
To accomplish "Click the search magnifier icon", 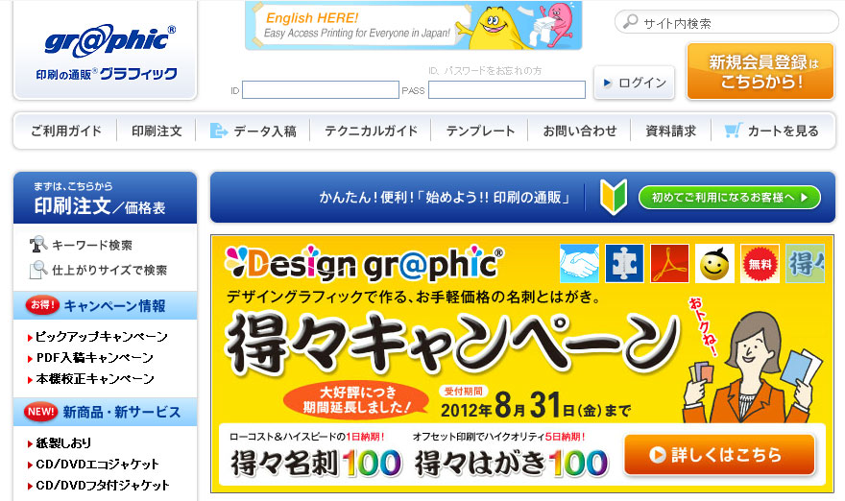I will (x=630, y=21).
